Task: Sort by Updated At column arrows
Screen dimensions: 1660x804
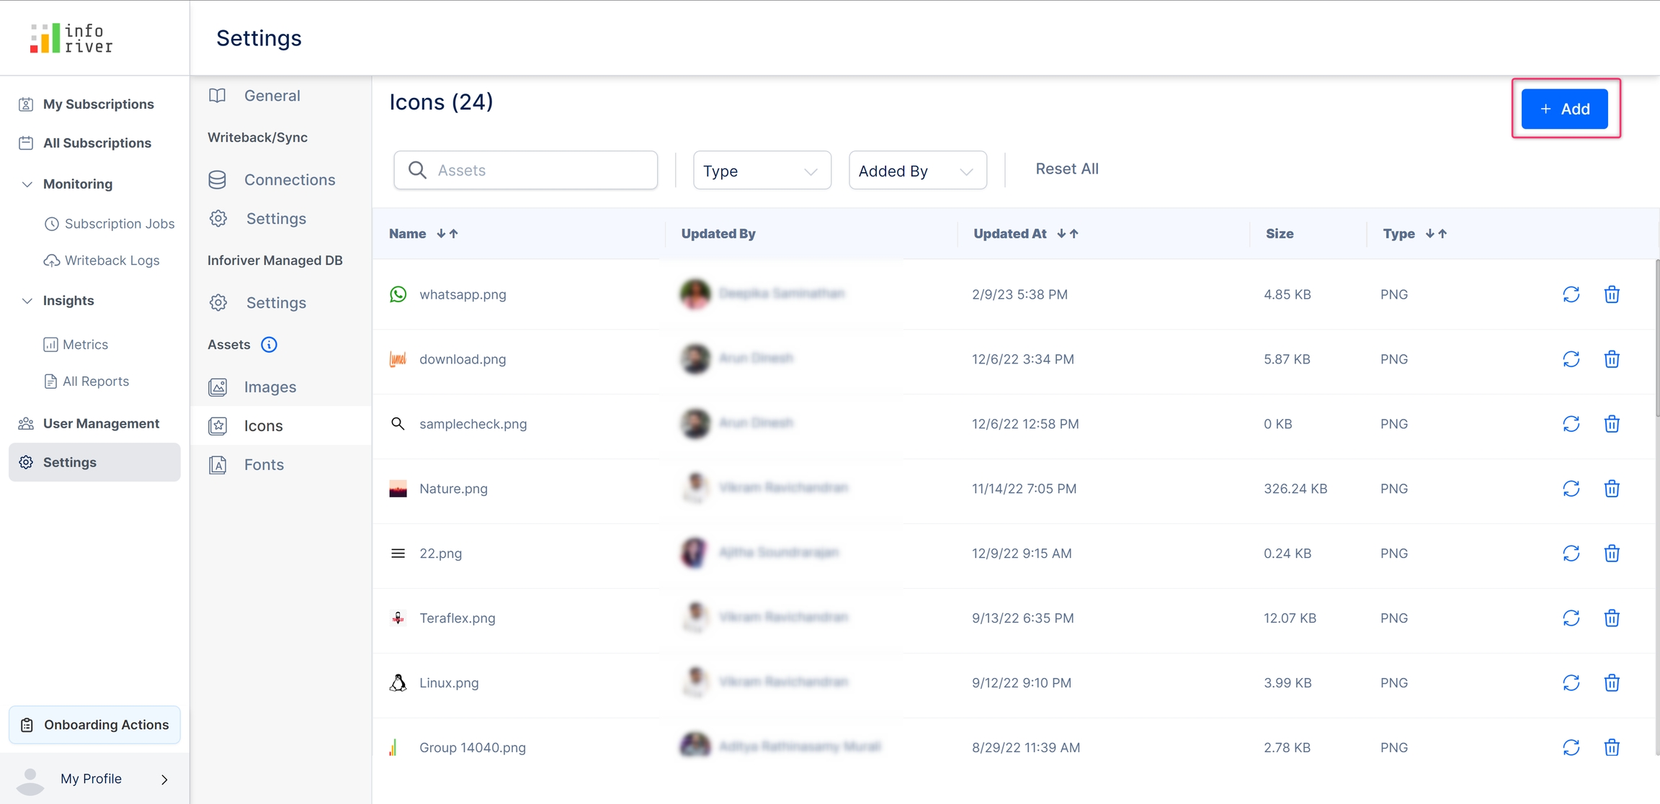Action: (1068, 234)
